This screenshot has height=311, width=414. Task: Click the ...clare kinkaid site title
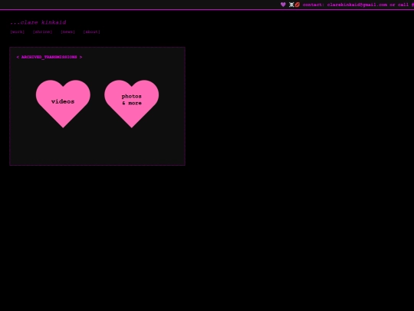pos(38,22)
